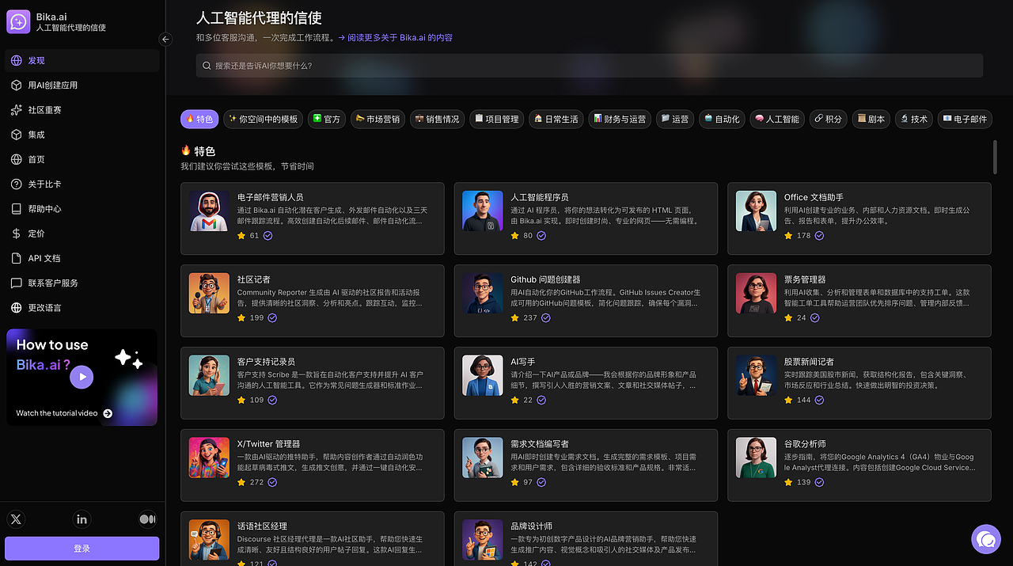1013x566 pixels.
Task: Open the AI写手 template title
Action: click(x=523, y=362)
